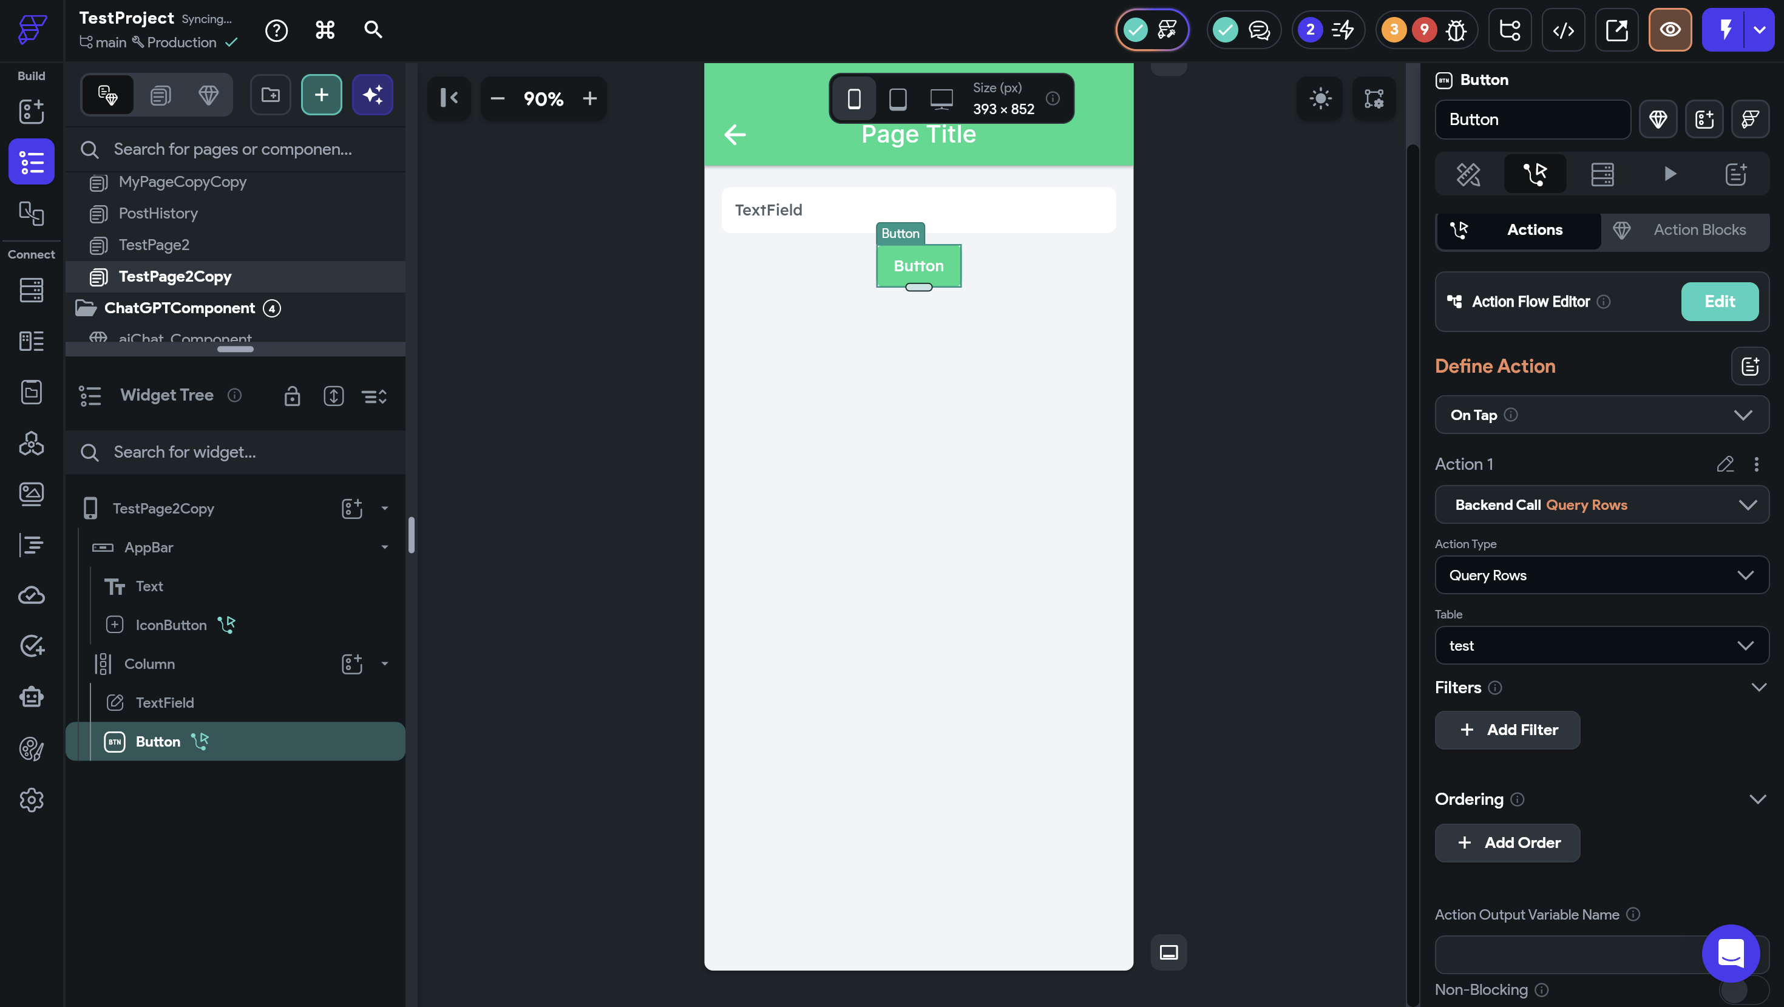The width and height of the screenshot is (1784, 1007).
Task: Click the zoom in plus control
Action: coord(589,98)
